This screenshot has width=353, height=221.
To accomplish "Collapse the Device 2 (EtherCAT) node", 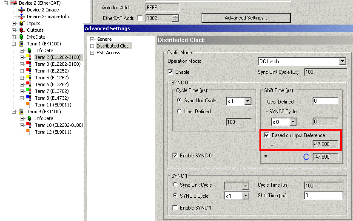I will (x=6, y=3).
